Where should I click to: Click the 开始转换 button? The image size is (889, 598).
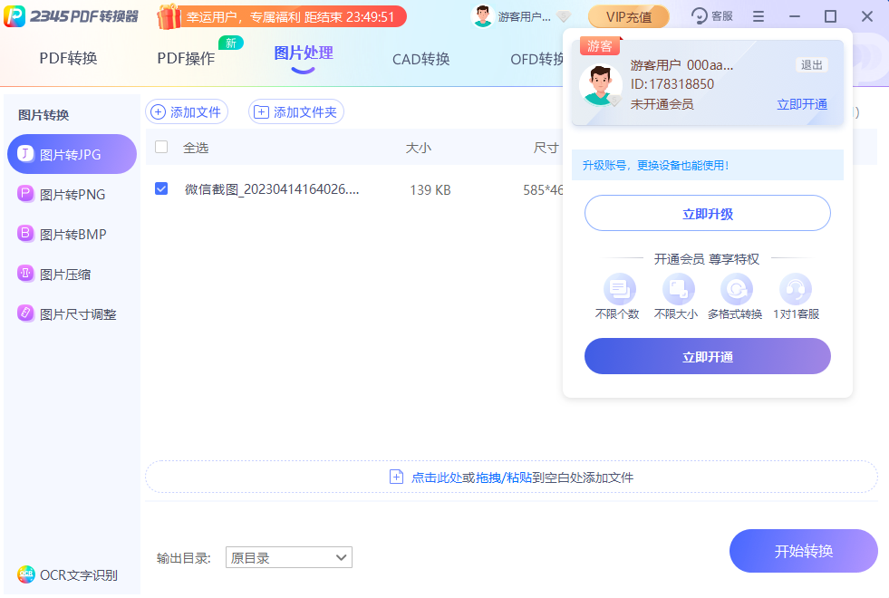point(803,551)
